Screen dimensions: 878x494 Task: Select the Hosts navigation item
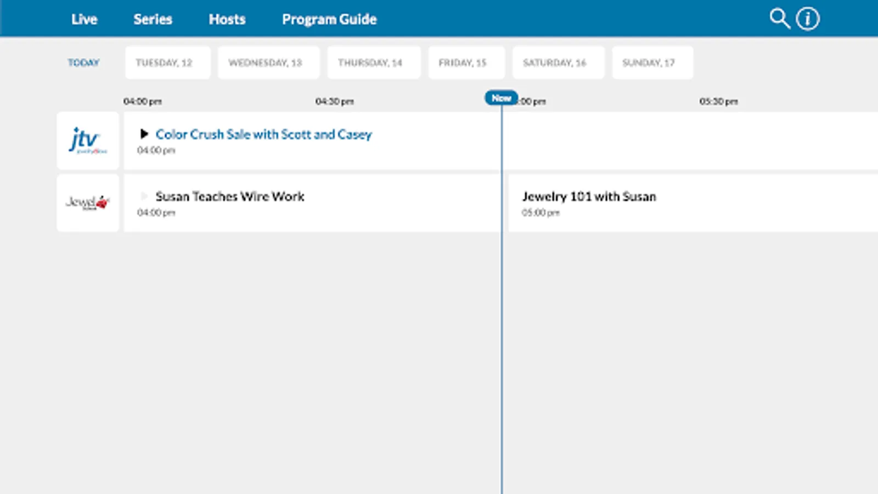[x=227, y=19]
